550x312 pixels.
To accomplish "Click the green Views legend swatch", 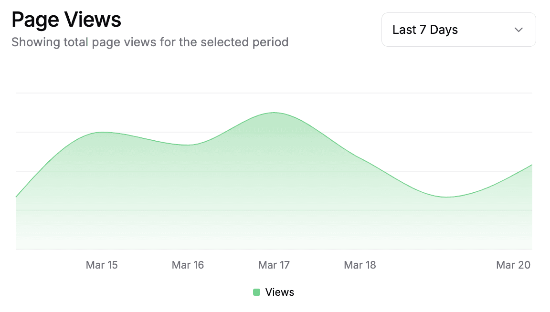I will point(256,292).
